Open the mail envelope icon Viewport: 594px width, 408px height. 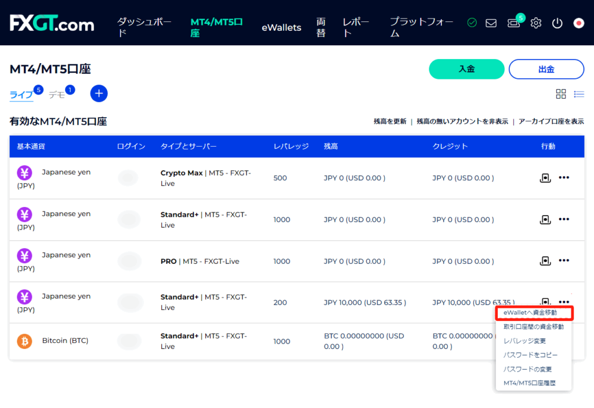point(491,23)
